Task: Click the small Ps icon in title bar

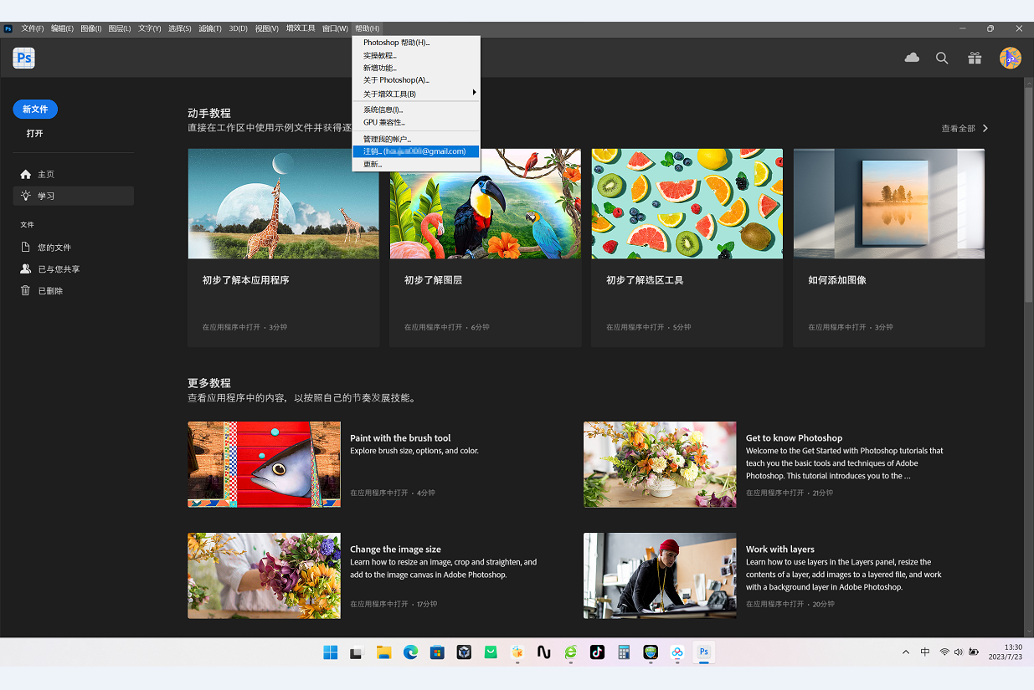Action: (8, 28)
